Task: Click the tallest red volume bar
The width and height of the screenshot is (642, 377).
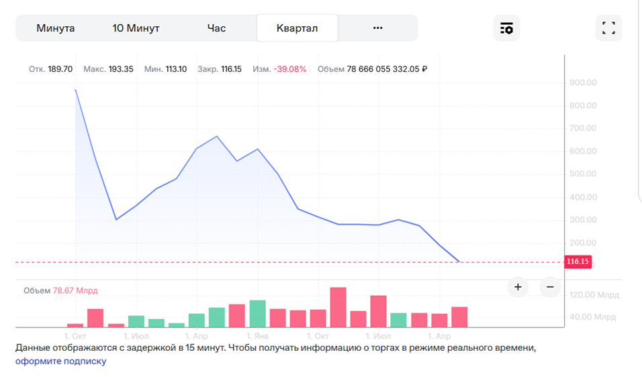Action: [338, 307]
